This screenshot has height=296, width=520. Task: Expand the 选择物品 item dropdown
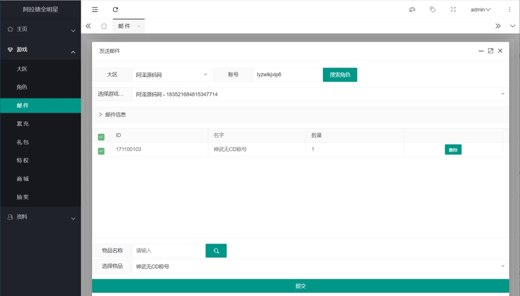click(320, 266)
